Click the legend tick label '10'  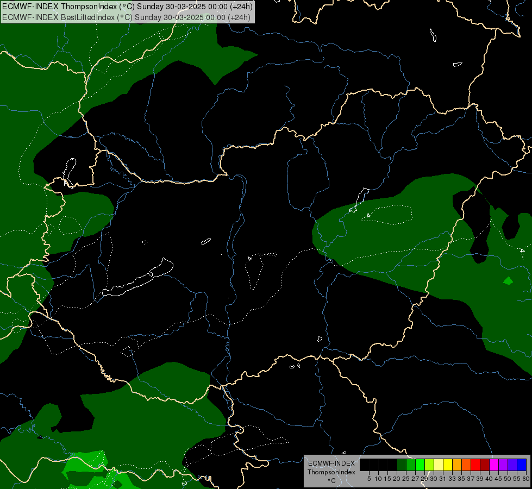click(x=378, y=479)
